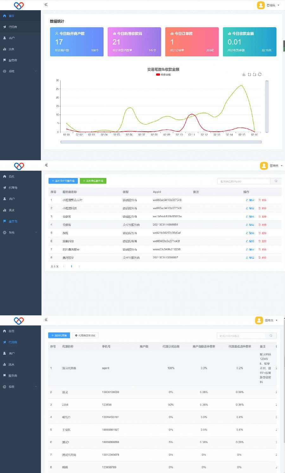Click the double-arrow sidebar collapse icon
The height and width of the screenshot is (473, 285).
[46, 5]
